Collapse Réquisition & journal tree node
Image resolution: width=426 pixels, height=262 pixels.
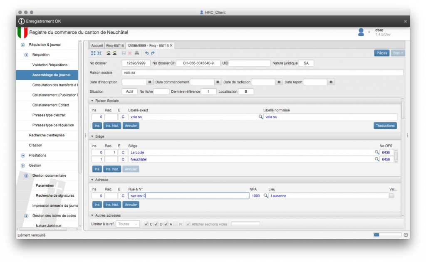pos(23,45)
